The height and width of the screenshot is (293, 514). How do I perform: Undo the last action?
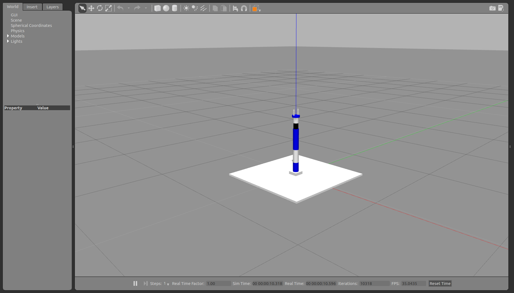click(x=120, y=8)
